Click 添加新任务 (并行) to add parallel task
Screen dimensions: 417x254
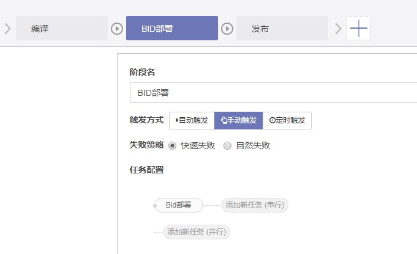point(197,232)
